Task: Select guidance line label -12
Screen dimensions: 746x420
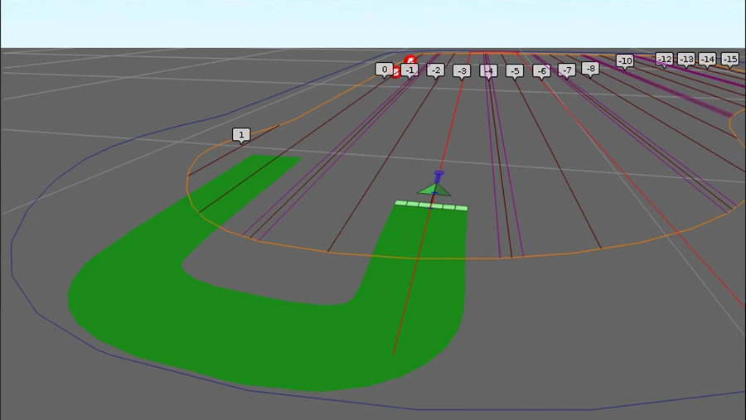Action: coord(665,59)
